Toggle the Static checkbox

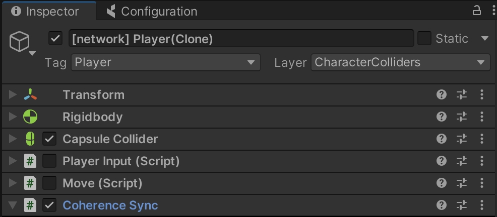[x=424, y=38]
